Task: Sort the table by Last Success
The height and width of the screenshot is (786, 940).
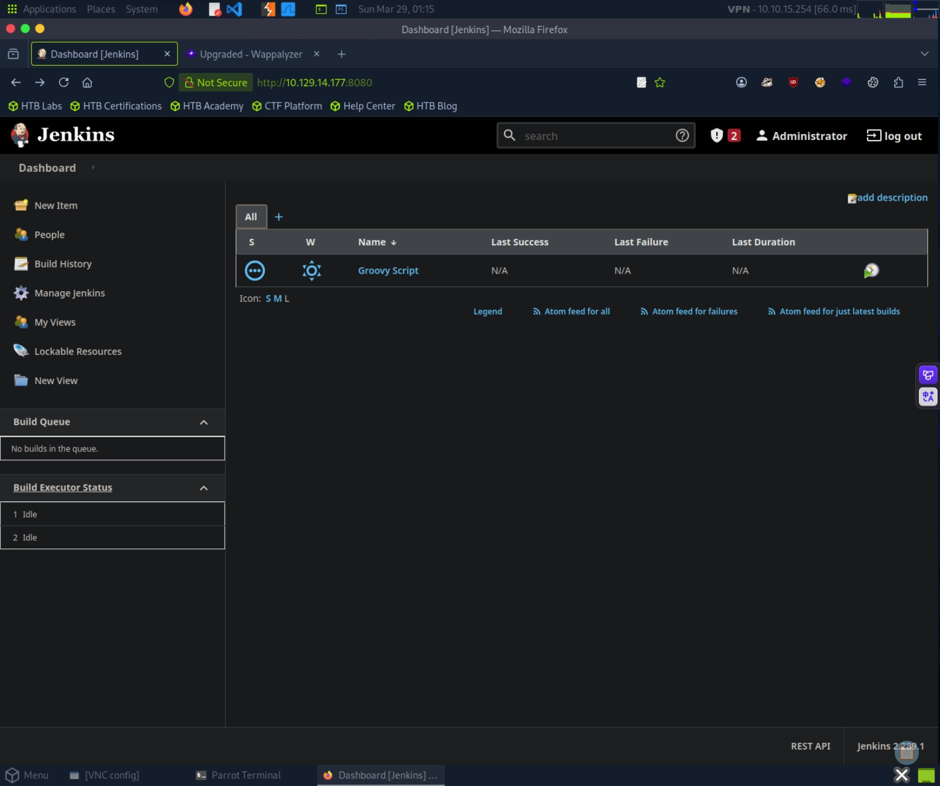Action: (519, 242)
